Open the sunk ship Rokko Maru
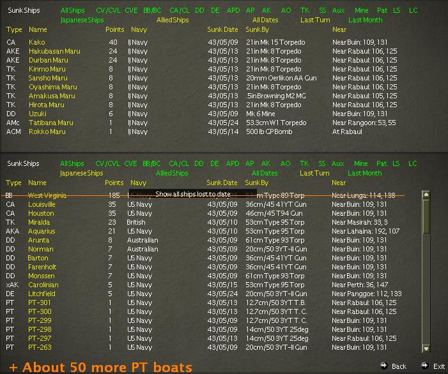448x374 pixels. pos(47,131)
